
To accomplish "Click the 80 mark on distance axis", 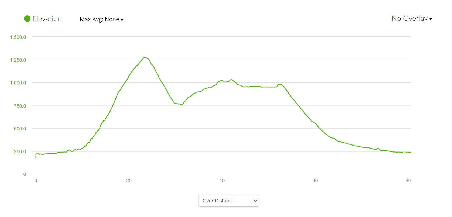I will coord(408,181).
